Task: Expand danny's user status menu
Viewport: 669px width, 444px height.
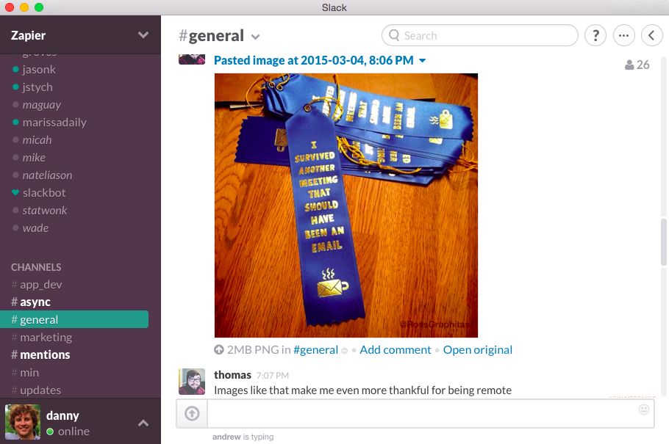Action: pos(143,423)
